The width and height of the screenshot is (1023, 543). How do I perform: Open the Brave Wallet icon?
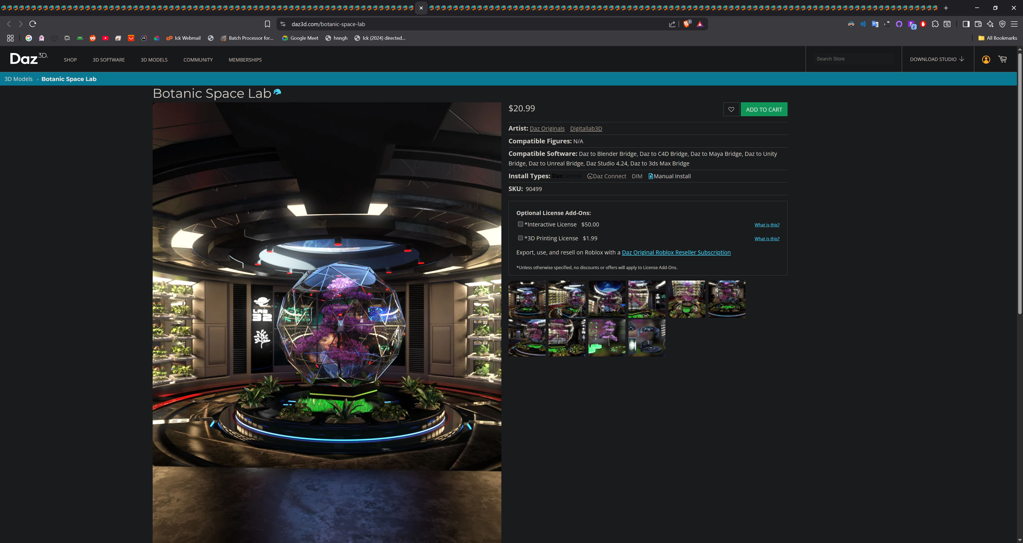click(978, 24)
